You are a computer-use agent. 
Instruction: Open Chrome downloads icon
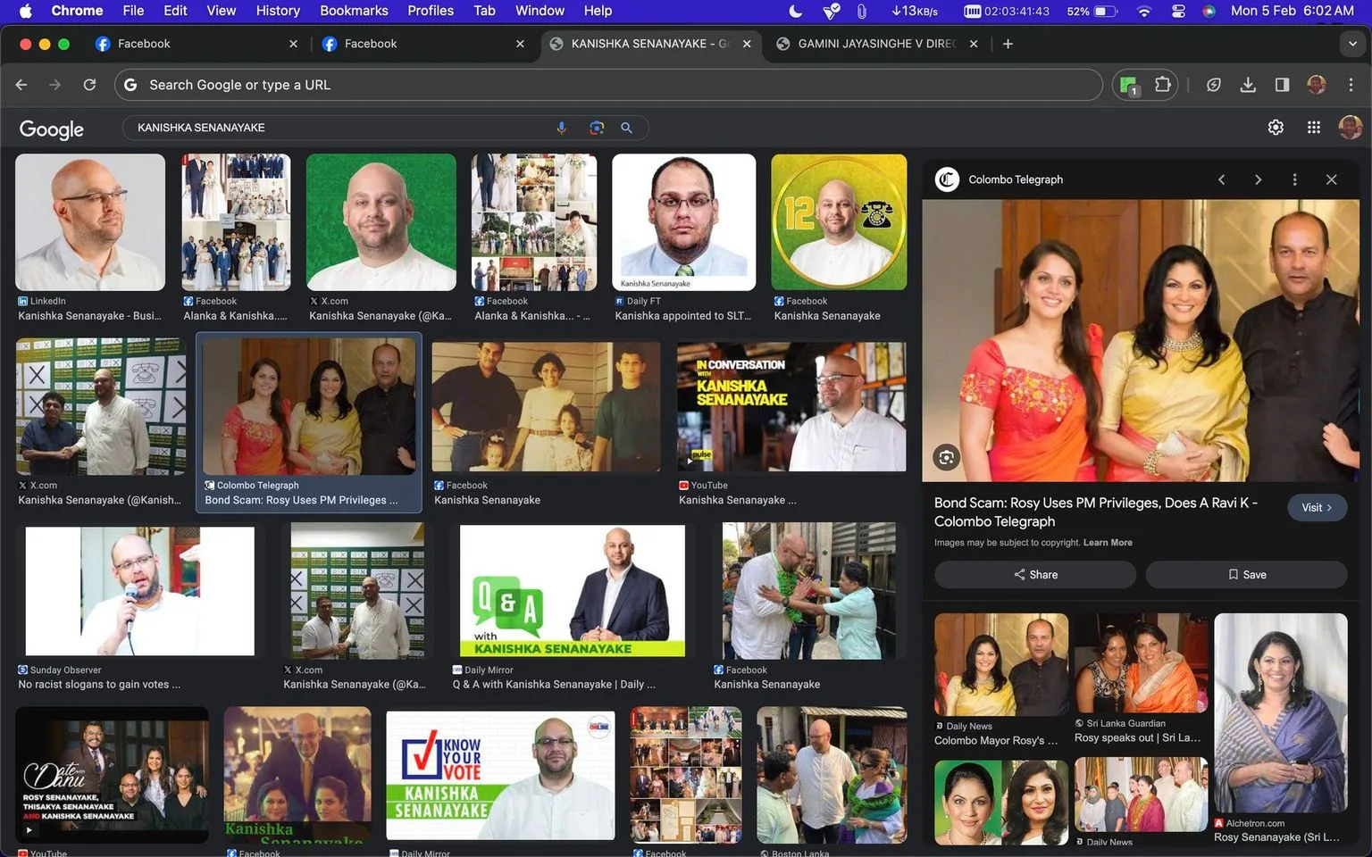pos(1248,85)
